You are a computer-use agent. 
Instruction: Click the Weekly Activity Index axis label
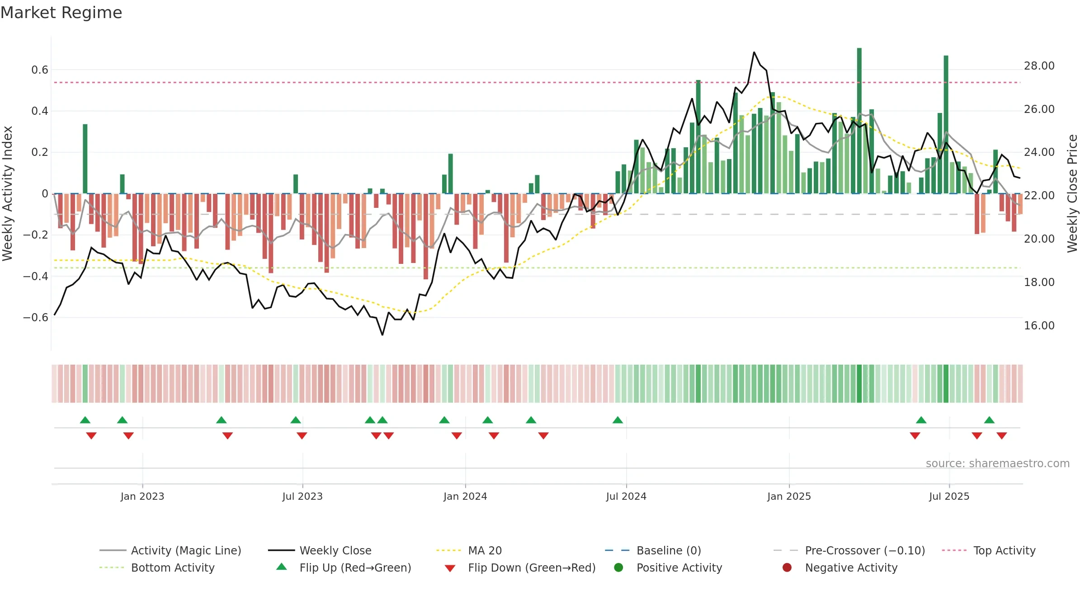(x=8, y=193)
